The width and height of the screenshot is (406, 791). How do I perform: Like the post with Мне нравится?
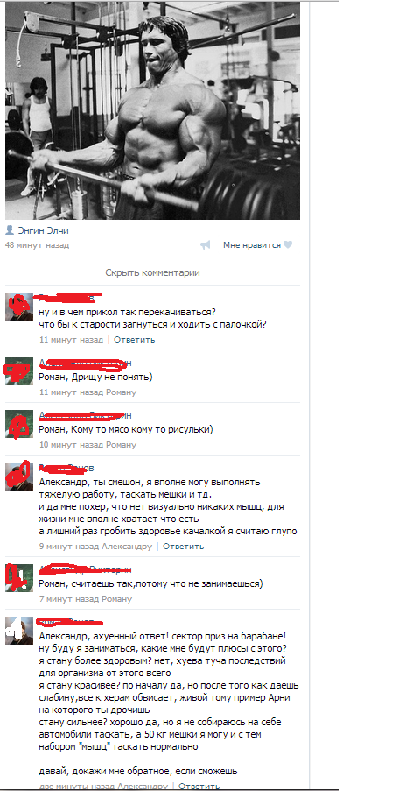coord(252,245)
